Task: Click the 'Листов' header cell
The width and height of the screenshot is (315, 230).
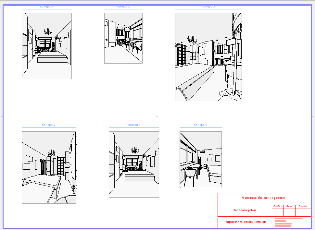Action: pos(303,207)
